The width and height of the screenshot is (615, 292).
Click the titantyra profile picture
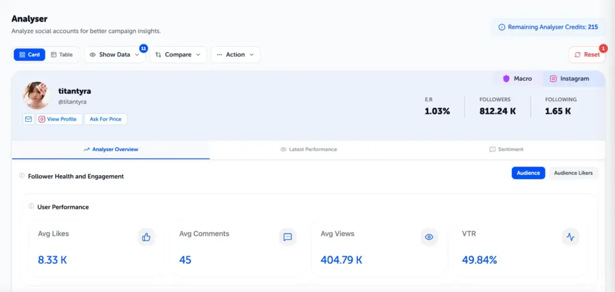(36, 95)
